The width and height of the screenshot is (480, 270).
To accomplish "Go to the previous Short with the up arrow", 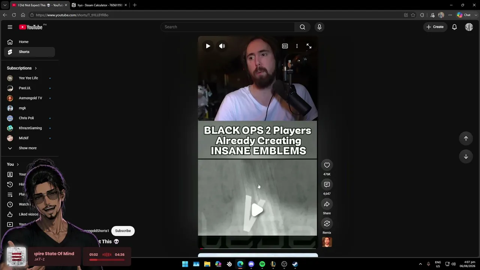I will [466, 138].
